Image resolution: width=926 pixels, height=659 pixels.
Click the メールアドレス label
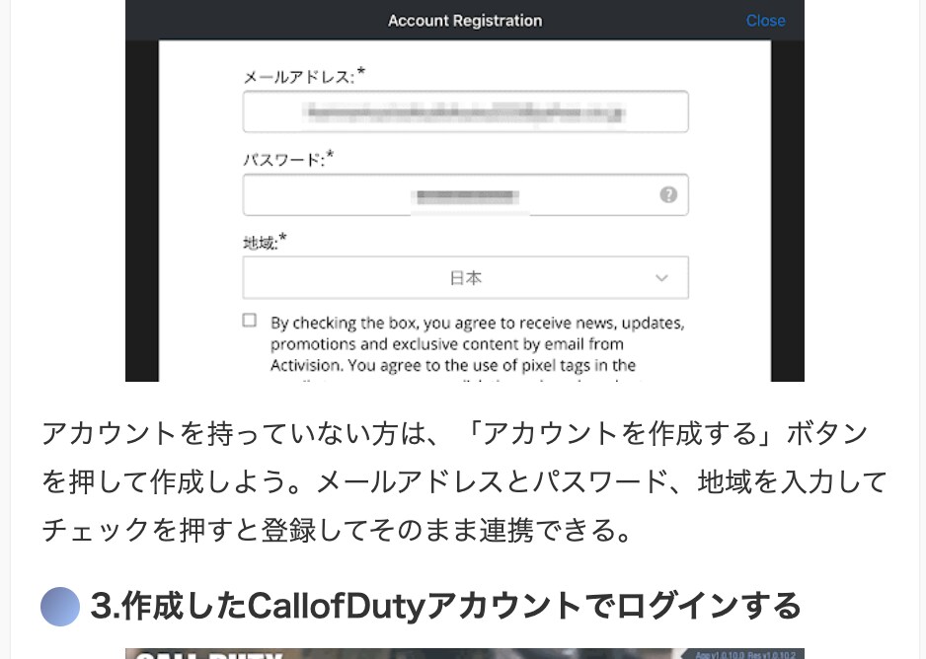click(304, 76)
